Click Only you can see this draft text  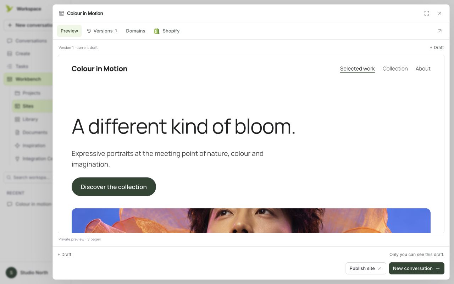[x=417, y=255]
